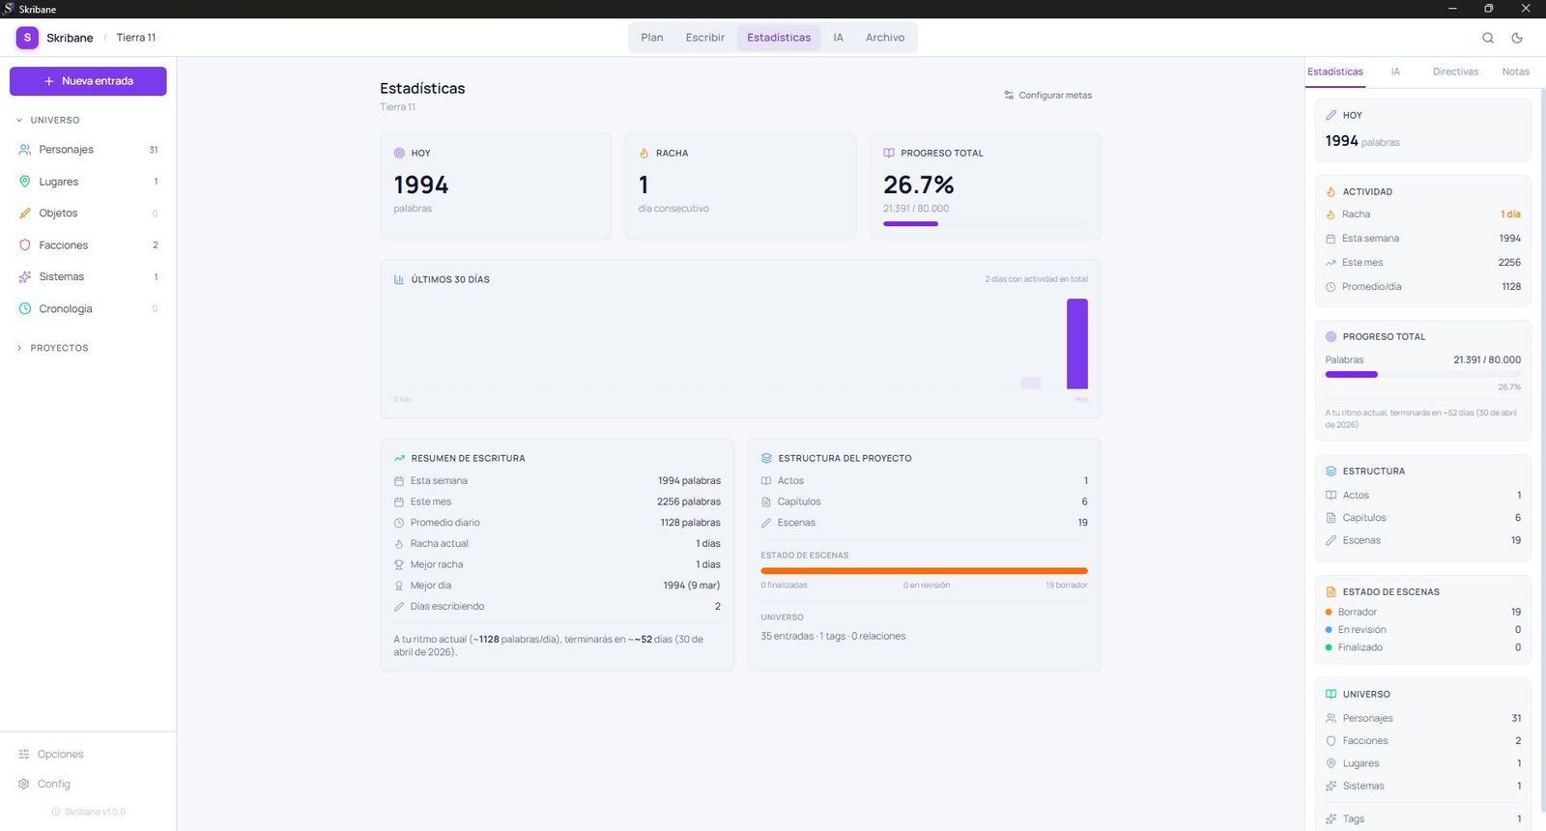This screenshot has width=1546, height=831.
Task: Click the tall purple bar for Hoy
Action: (1076, 344)
